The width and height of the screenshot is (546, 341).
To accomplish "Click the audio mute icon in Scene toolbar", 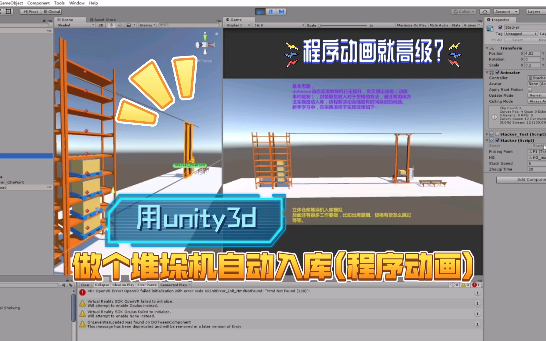I will pos(119,25).
